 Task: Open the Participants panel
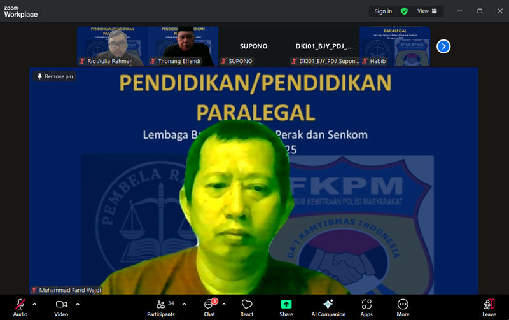[161, 307]
